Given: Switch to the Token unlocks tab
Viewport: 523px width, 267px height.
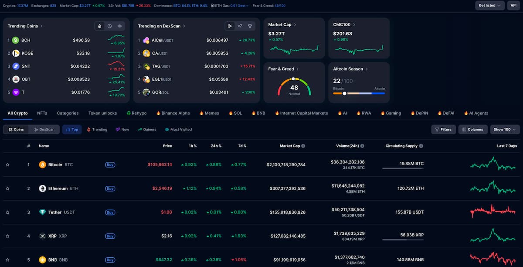Looking at the screenshot, I should [x=102, y=113].
